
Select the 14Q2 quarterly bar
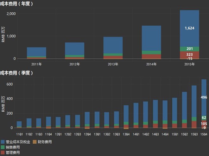tap(146, 115)
